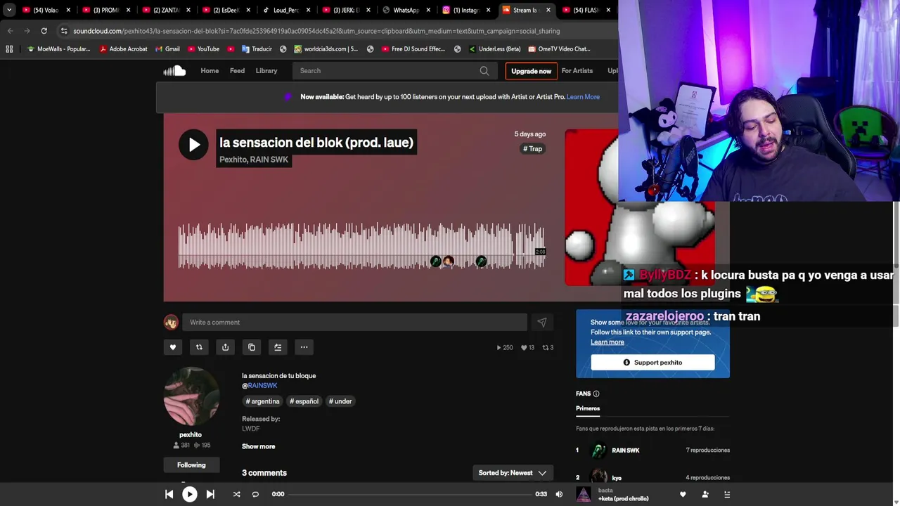Toggle repeat in the bottom player
Image resolution: width=900 pixels, height=506 pixels.
[255, 494]
